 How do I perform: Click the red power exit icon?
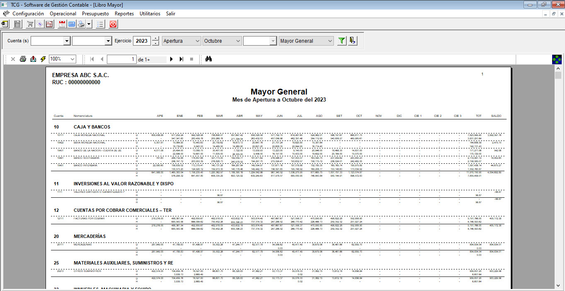(x=113, y=24)
